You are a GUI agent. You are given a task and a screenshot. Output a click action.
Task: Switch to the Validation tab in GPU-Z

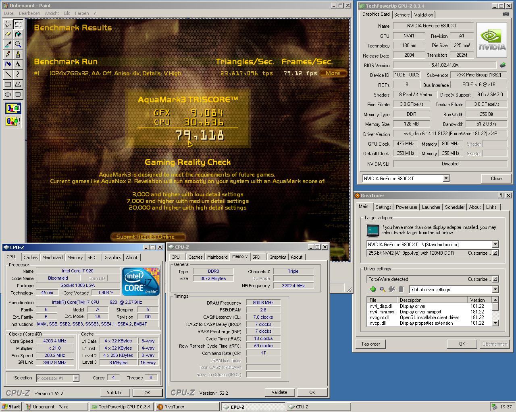(x=424, y=15)
